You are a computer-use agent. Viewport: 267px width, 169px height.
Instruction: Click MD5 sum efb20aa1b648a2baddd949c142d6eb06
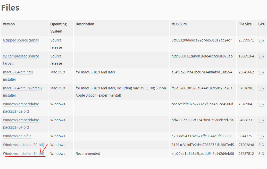(203, 154)
